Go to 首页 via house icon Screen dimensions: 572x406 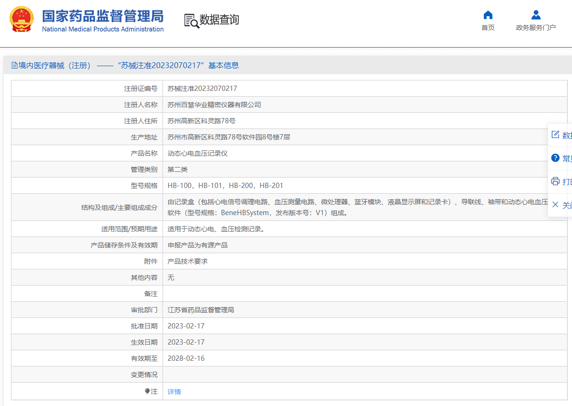click(488, 15)
